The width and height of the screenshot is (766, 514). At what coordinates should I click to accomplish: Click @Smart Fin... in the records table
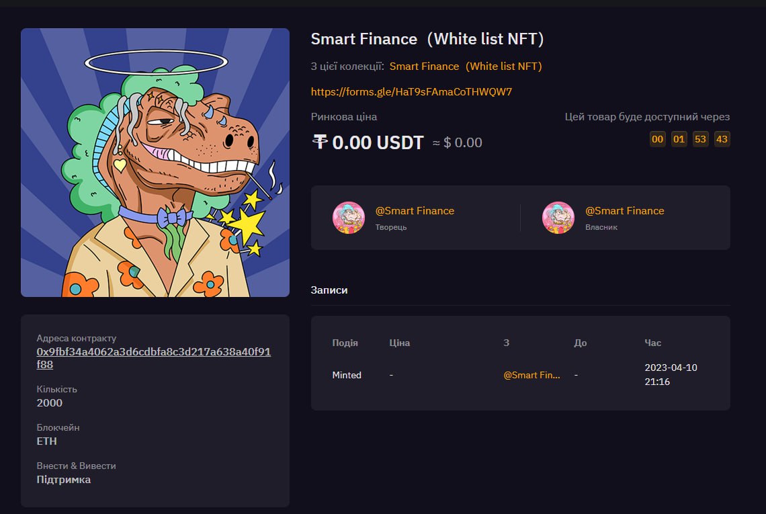pos(531,375)
